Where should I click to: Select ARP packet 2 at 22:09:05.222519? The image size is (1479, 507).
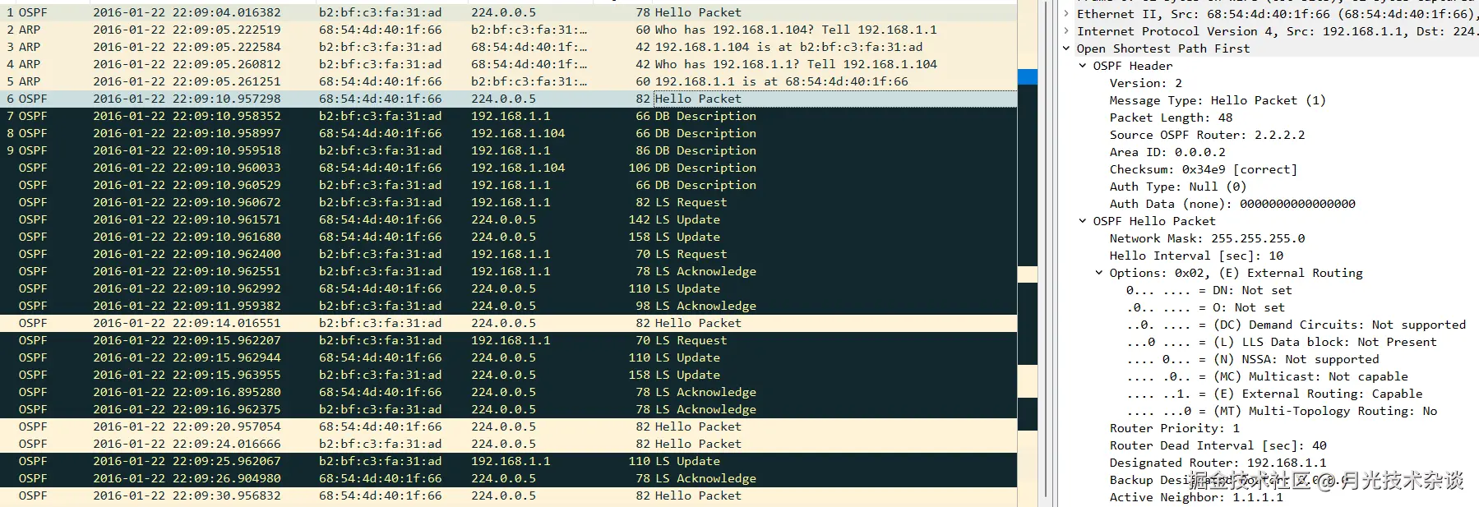(x=508, y=30)
